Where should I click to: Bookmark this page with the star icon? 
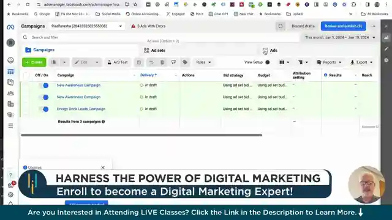click(x=135, y=4)
